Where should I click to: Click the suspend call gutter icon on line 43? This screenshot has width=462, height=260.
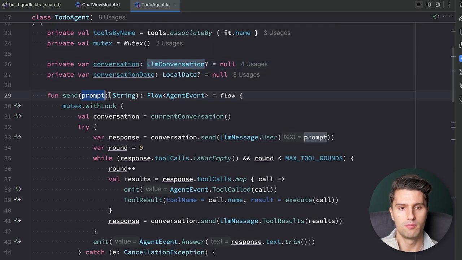pos(18,242)
